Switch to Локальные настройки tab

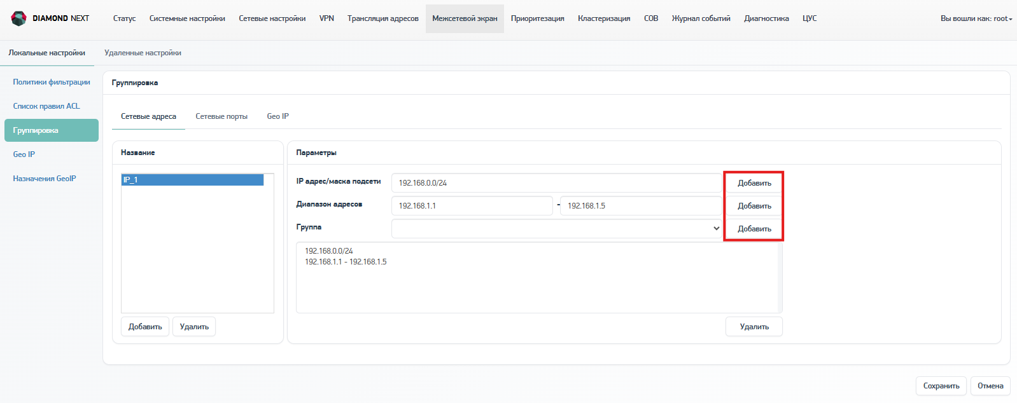47,53
